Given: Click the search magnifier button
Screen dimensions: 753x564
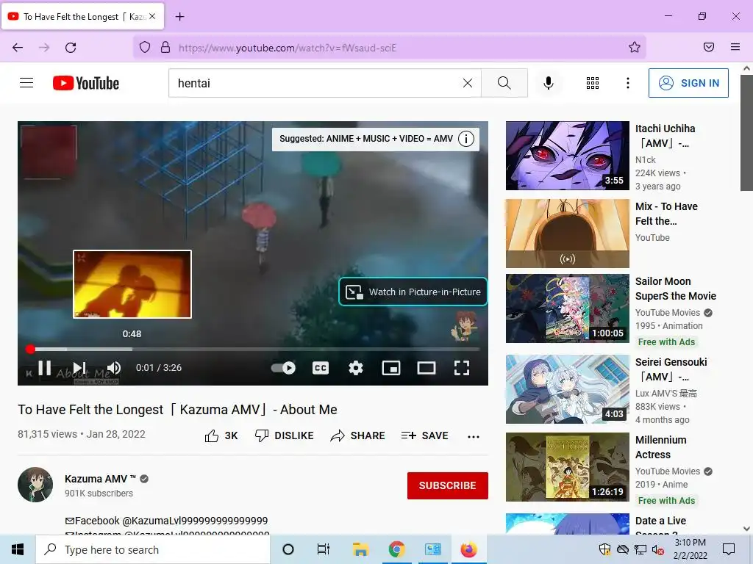Looking at the screenshot, I should 504,83.
